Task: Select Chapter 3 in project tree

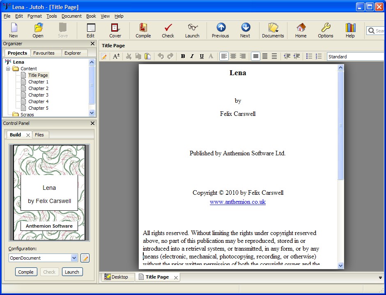Action: point(38,95)
